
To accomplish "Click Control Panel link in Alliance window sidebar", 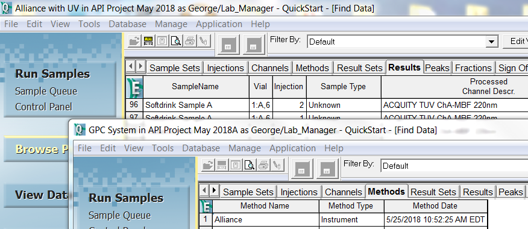I will coord(43,107).
